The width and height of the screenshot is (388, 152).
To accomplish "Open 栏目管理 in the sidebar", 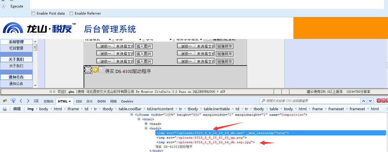I will (x=16, y=48).
